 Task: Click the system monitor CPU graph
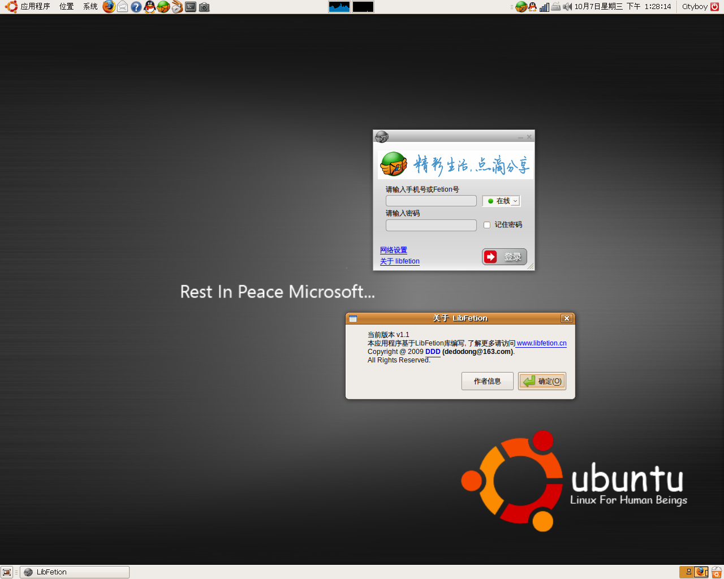coord(339,7)
